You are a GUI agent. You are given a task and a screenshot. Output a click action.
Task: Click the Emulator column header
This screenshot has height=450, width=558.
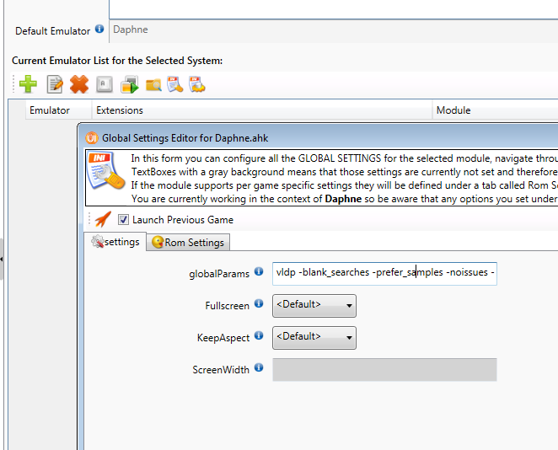click(x=59, y=110)
